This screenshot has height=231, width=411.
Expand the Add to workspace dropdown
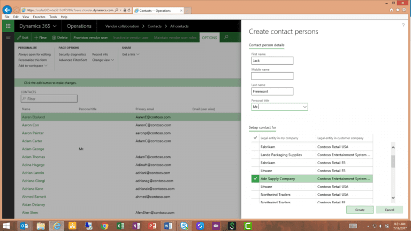(x=33, y=66)
